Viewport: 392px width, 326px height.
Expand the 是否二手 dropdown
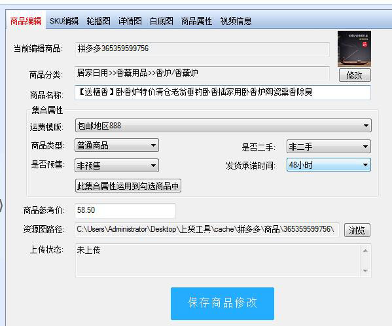(329, 147)
